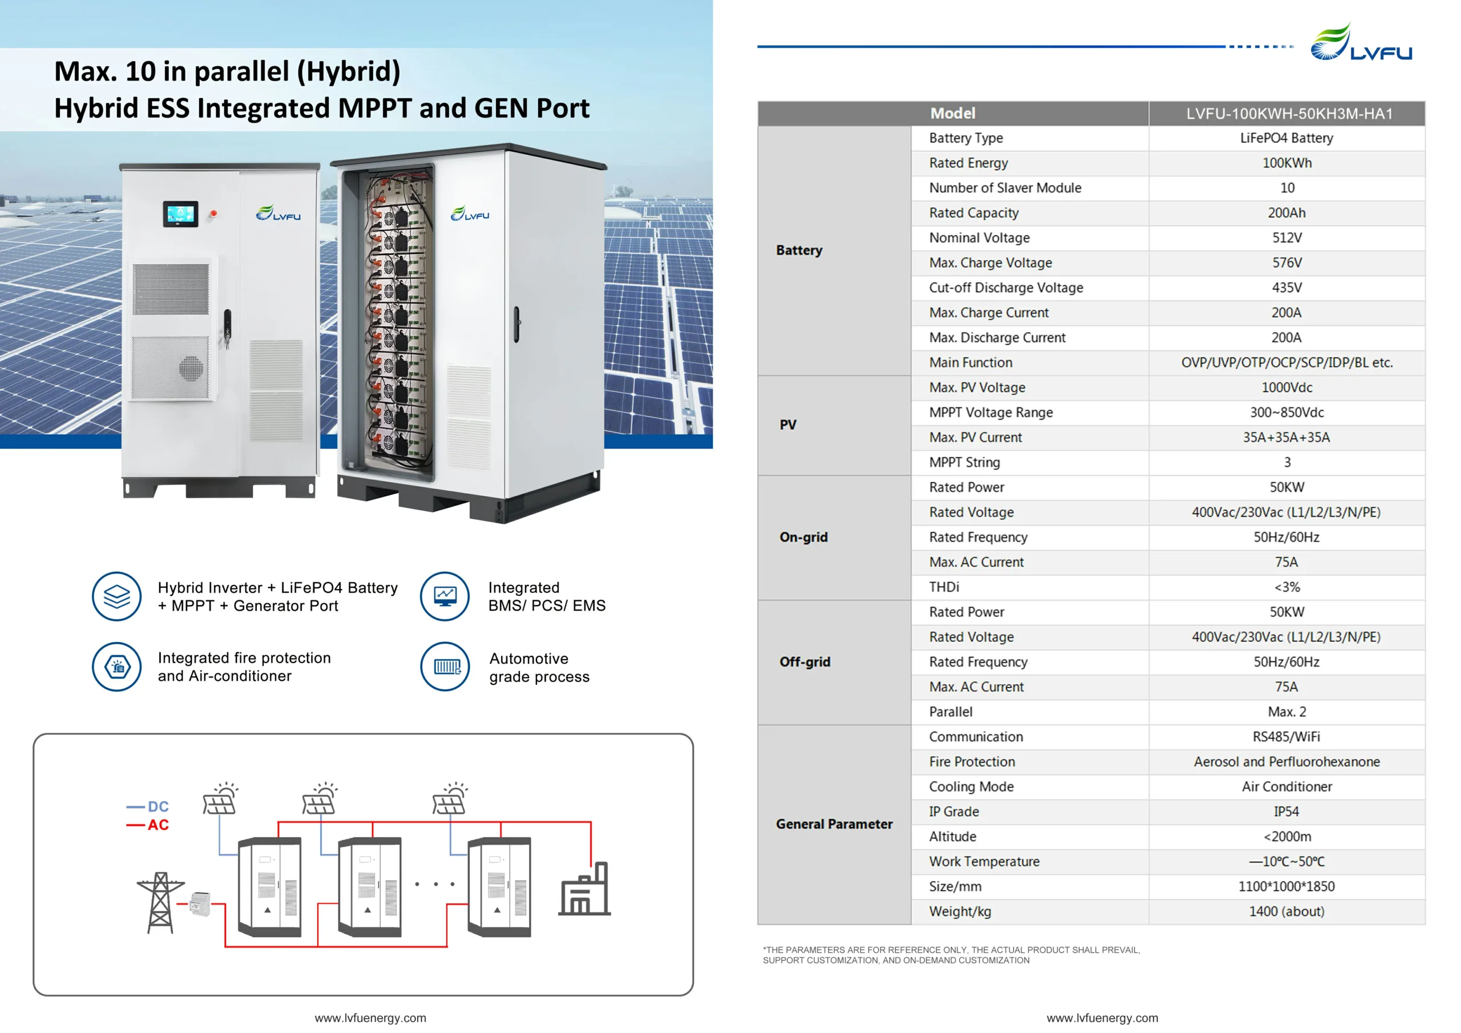
Task: Click the stacked layers hybrid inverter icon
Action: [116, 596]
